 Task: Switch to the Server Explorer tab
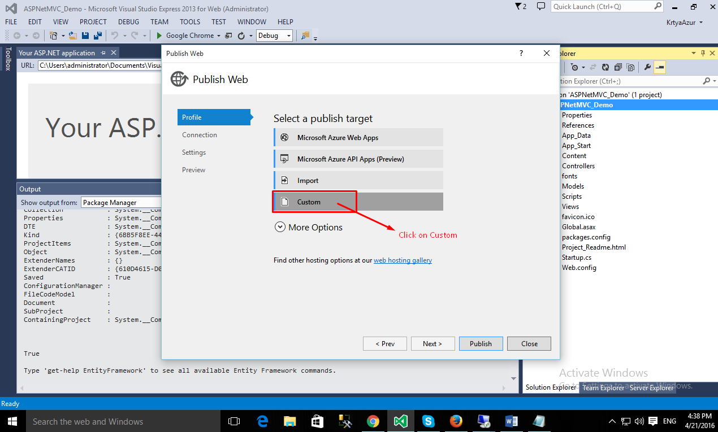pos(651,387)
